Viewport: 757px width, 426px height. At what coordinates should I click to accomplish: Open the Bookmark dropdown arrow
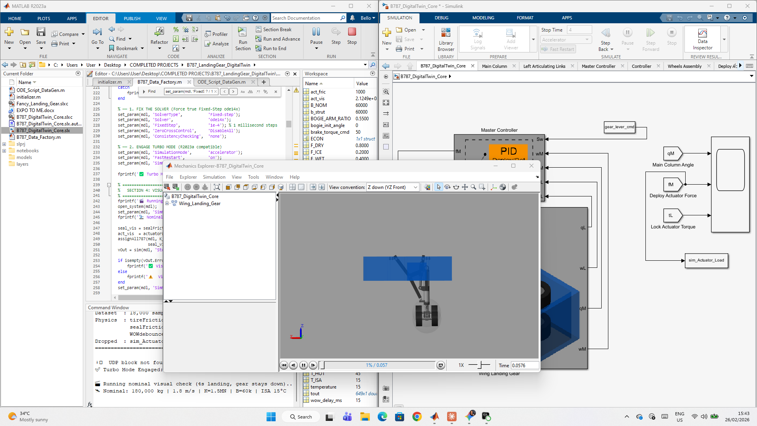[142, 49]
